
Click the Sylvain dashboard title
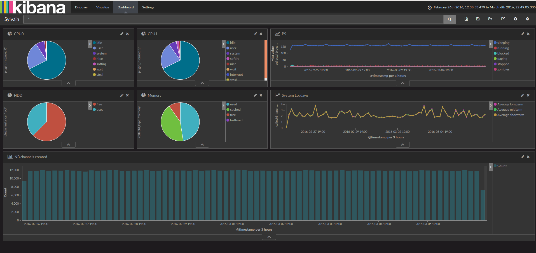point(12,19)
